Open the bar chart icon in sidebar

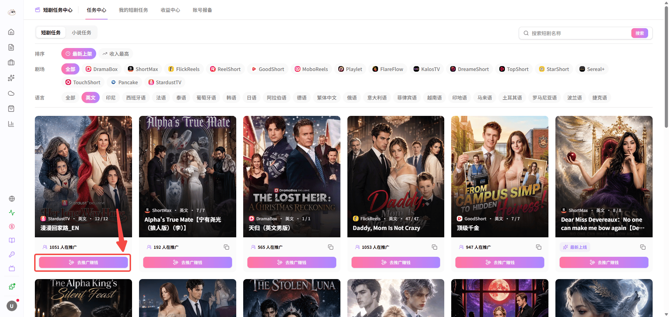click(11, 124)
